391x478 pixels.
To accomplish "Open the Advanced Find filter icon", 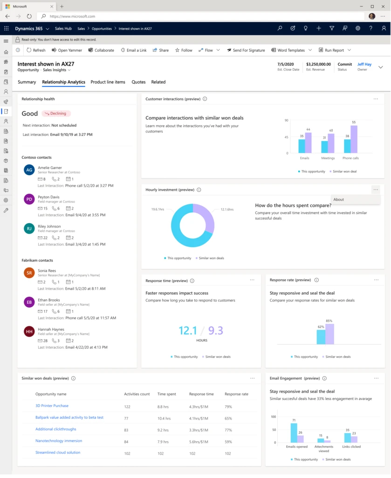I will [332, 28].
